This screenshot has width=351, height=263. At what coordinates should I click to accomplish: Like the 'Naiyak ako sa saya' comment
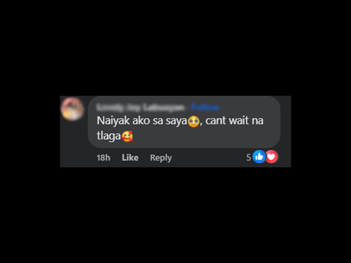coord(130,158)
